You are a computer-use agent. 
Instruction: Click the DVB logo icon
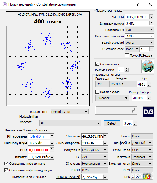pyautogui.click(x=148, y=112)
